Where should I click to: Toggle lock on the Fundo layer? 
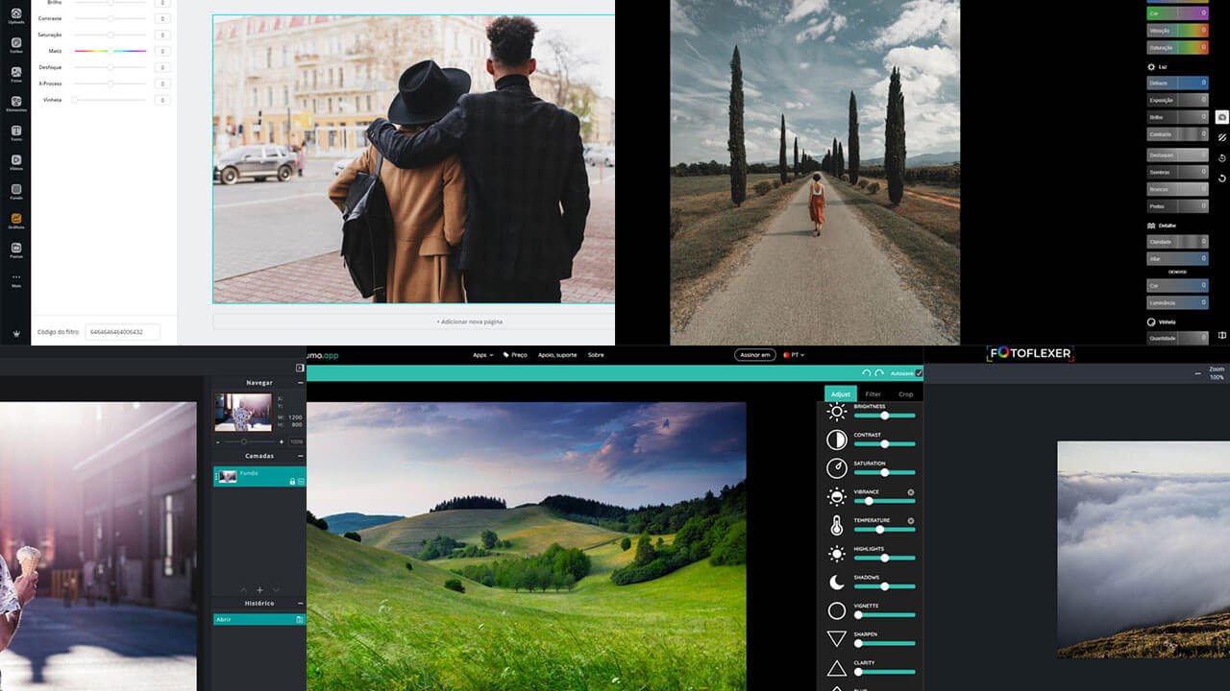tap(292, 481)
